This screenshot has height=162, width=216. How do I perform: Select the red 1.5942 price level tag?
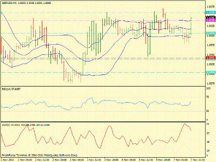210,58
